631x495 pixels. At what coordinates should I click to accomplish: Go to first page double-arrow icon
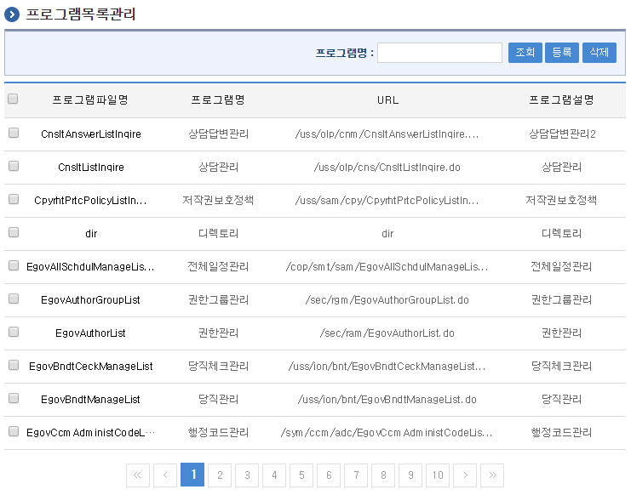point(138,475)
